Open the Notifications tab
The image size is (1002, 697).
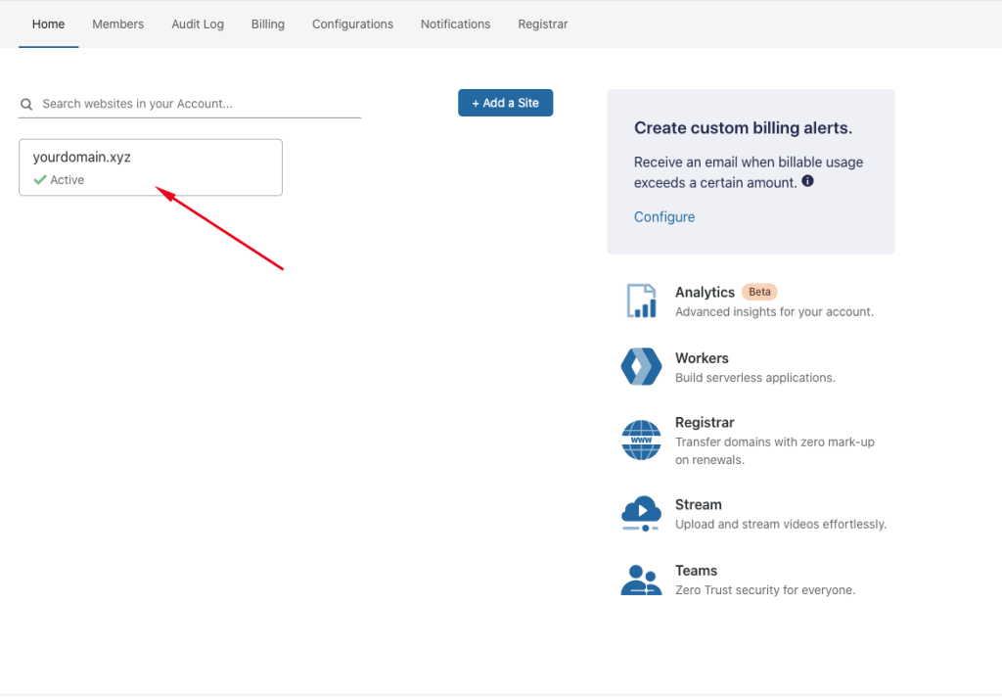click(455, 23)
